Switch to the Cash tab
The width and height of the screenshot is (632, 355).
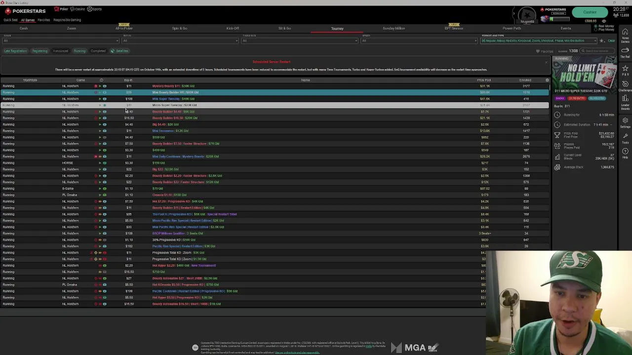click(24, 29)
